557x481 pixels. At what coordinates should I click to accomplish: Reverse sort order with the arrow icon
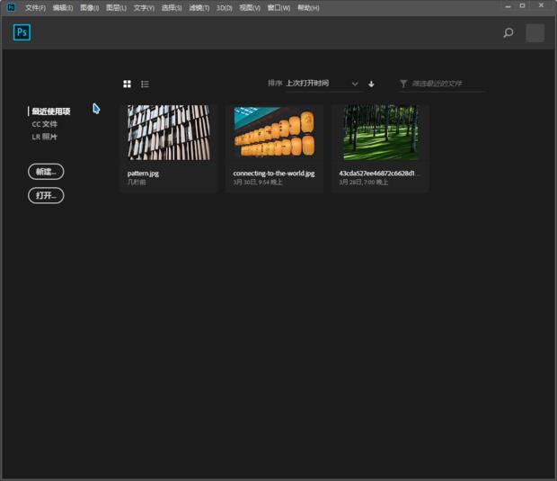[x=371, y=84]
